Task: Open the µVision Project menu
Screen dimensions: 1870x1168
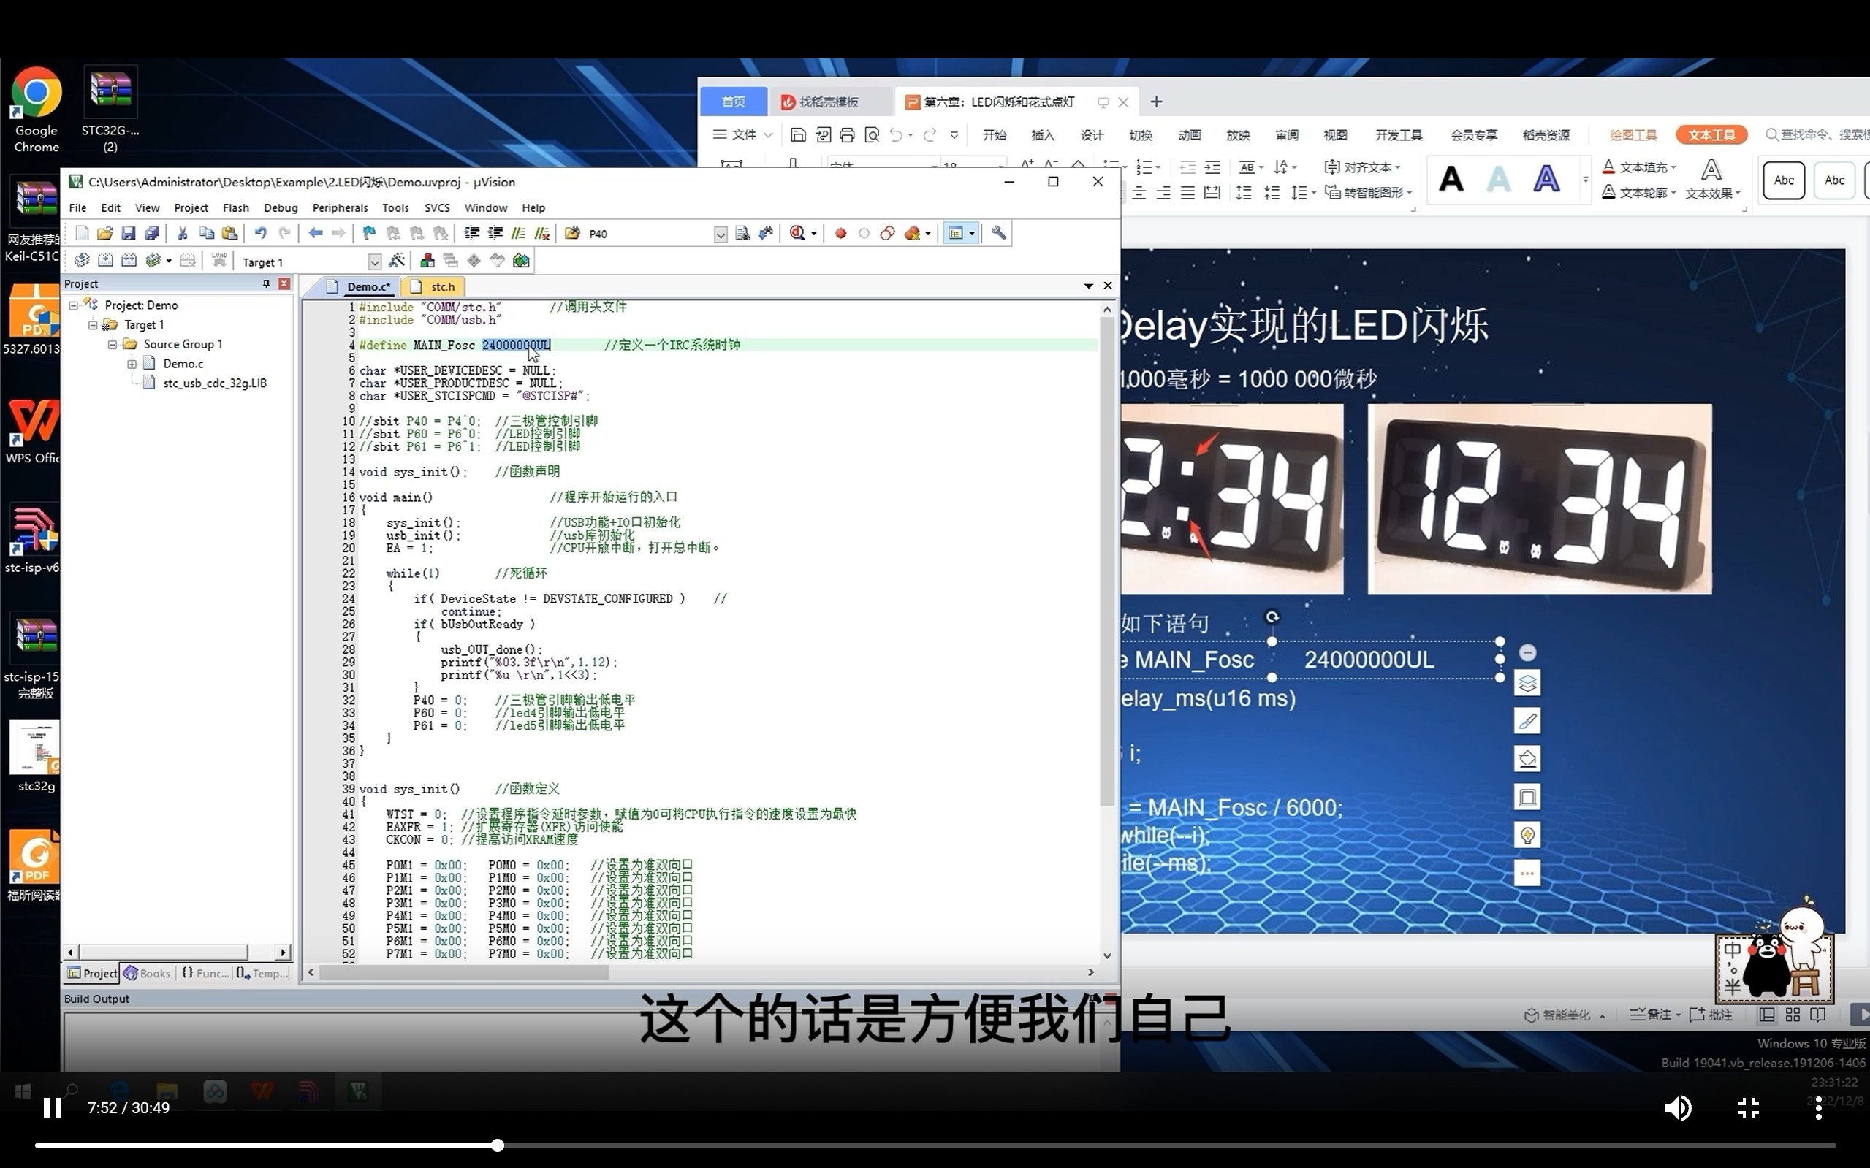Action: click(191, 207)
